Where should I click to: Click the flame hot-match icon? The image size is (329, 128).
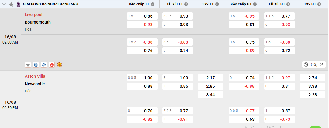(x=51, y=64)
